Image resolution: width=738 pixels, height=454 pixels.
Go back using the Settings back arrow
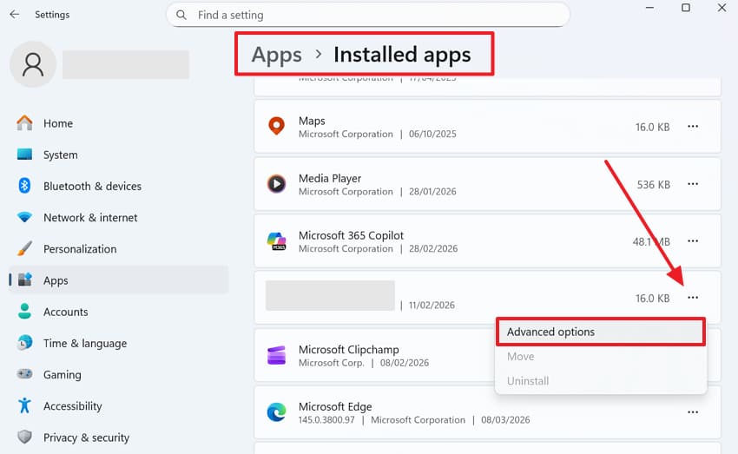(15, 15)
